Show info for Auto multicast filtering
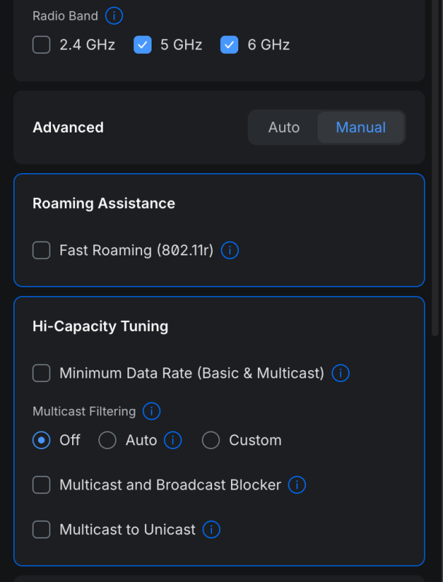 [x=173, y=440]
